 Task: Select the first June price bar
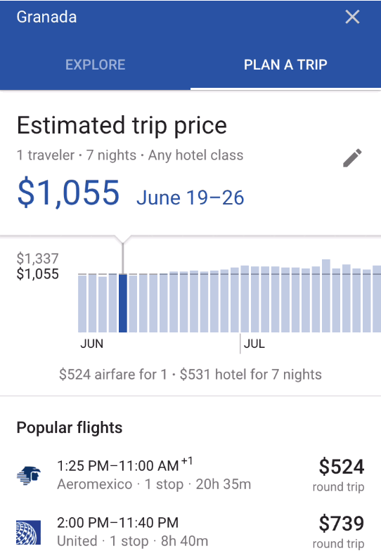click(82, 304)
